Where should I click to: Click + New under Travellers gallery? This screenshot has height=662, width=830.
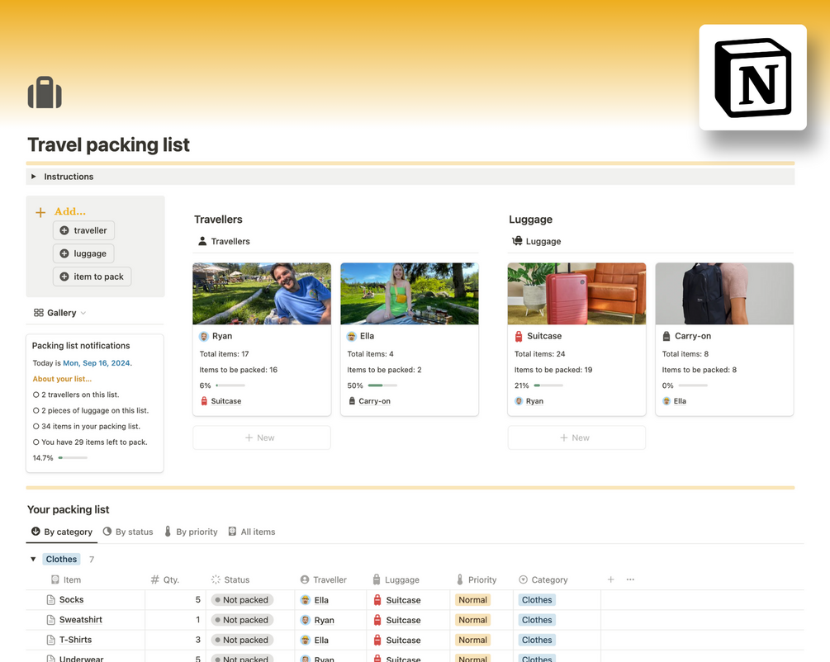click(x=262, y=437)
